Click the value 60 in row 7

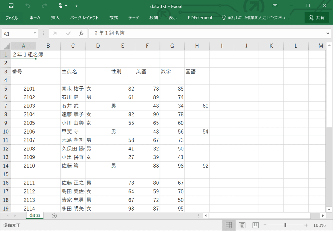pos(197,106)
